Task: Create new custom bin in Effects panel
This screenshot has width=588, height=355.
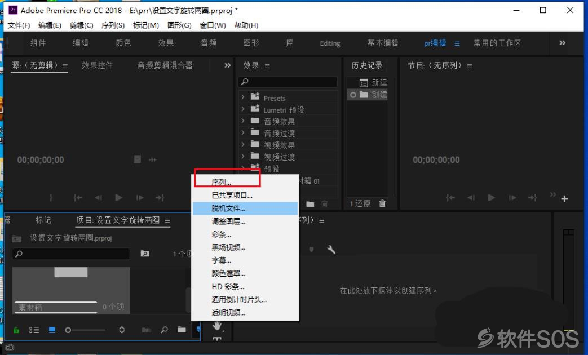Action: pyautogui.click(x=310, y=204)
